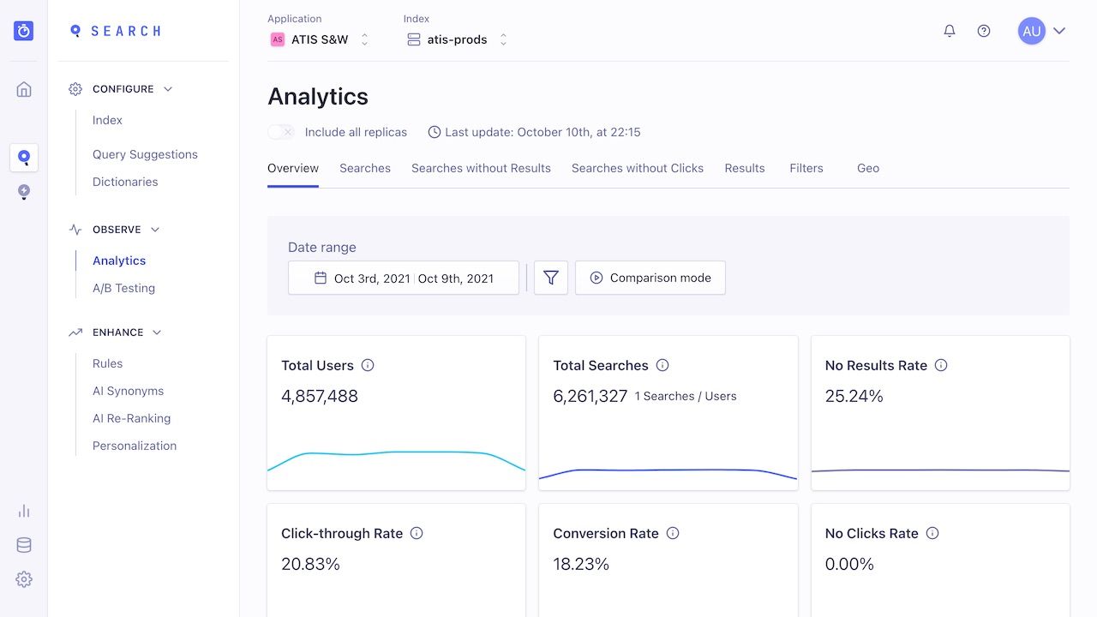
Task: Open the help question mark icon
Action: tap(984, 31)
